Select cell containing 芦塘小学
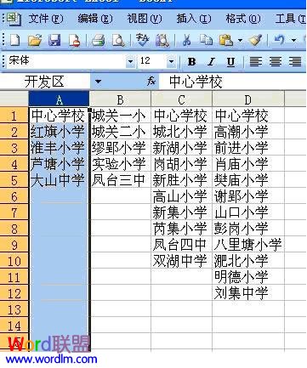This screenshot has width=307, height=368. 59,164
